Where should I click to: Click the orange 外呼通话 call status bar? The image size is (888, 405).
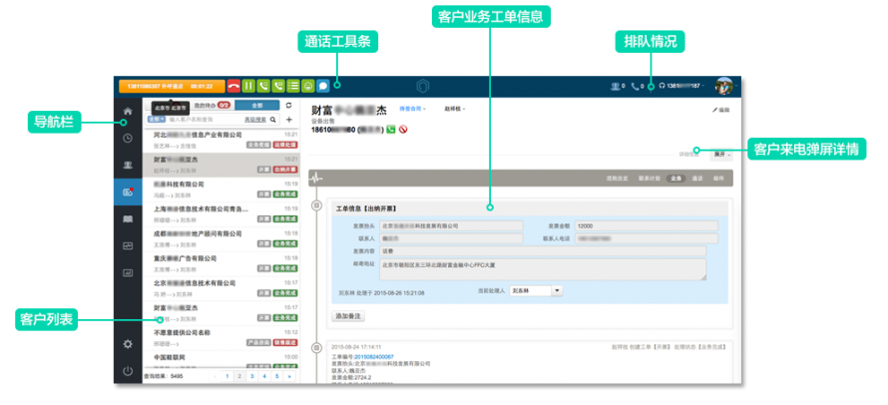coord(172,86)
